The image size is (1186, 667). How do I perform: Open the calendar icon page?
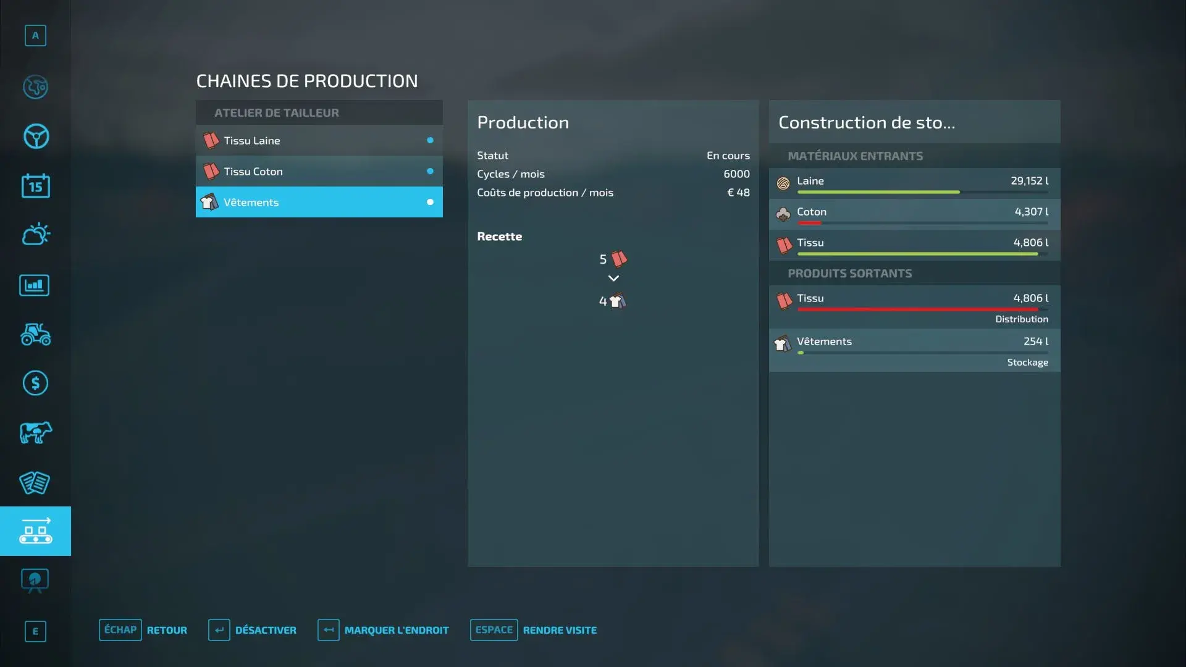pyautogui.click(x=35, y=186)
